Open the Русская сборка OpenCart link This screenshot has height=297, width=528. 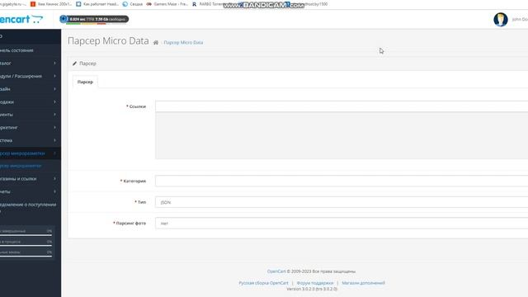pyautogui.click(x=263, y=283)
